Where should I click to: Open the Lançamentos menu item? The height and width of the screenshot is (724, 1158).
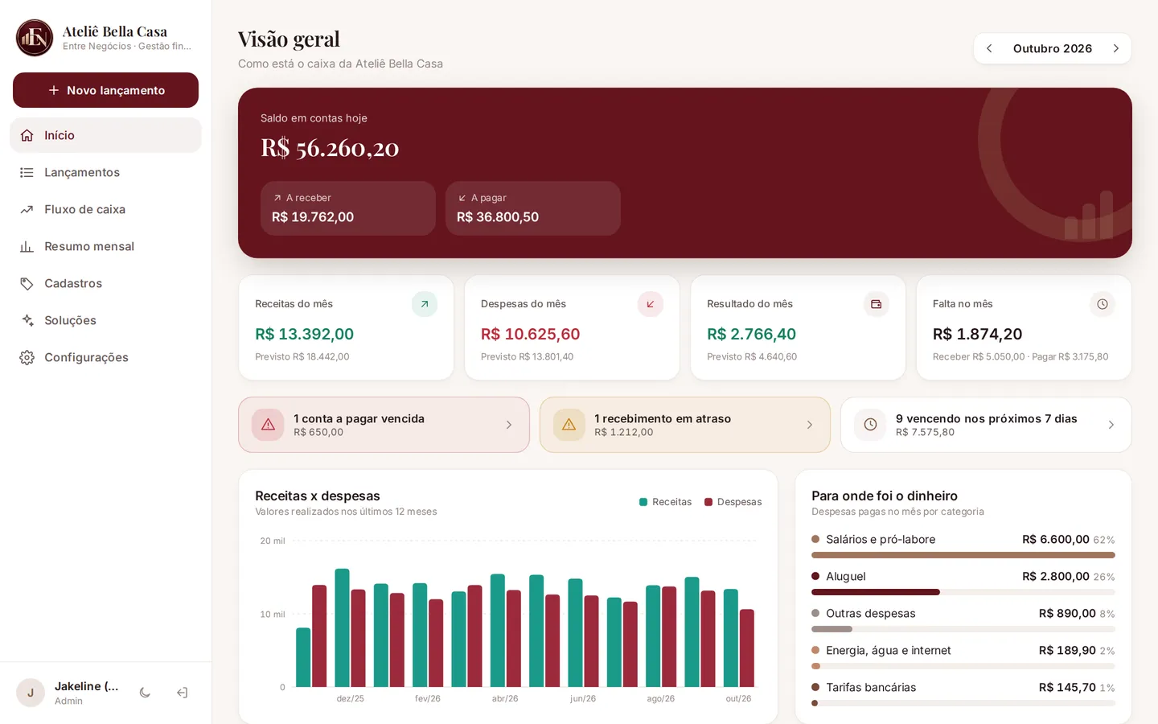105,172
